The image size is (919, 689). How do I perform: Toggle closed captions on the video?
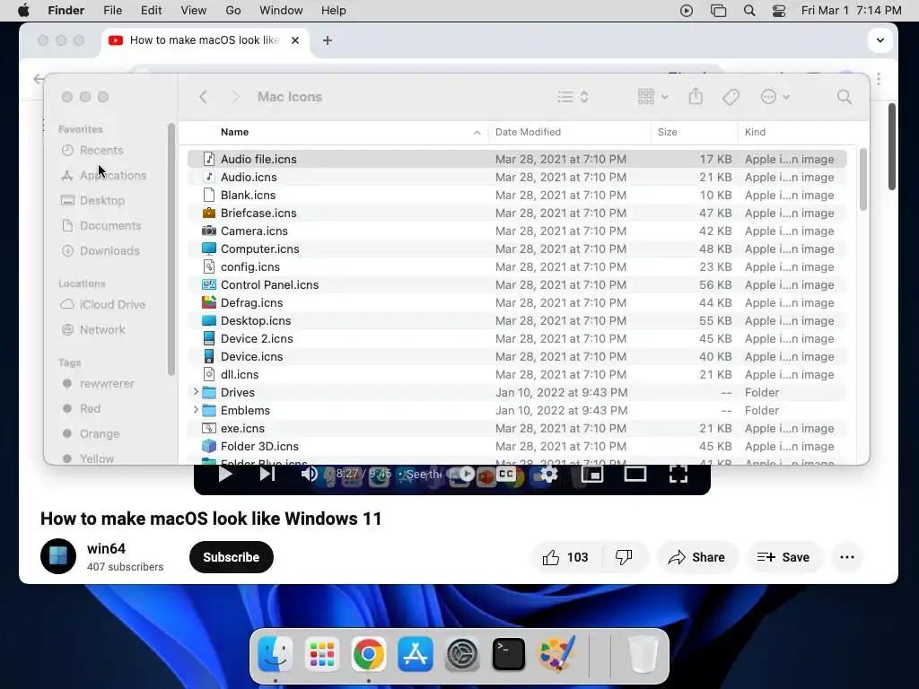[x=506, y=474]
